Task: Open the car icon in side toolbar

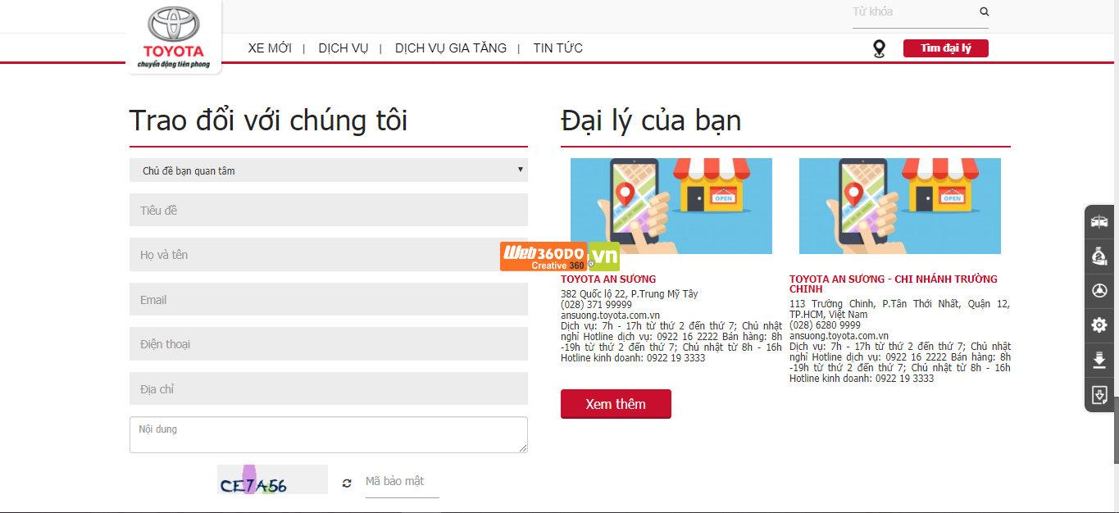Action: click(1099, 221)
